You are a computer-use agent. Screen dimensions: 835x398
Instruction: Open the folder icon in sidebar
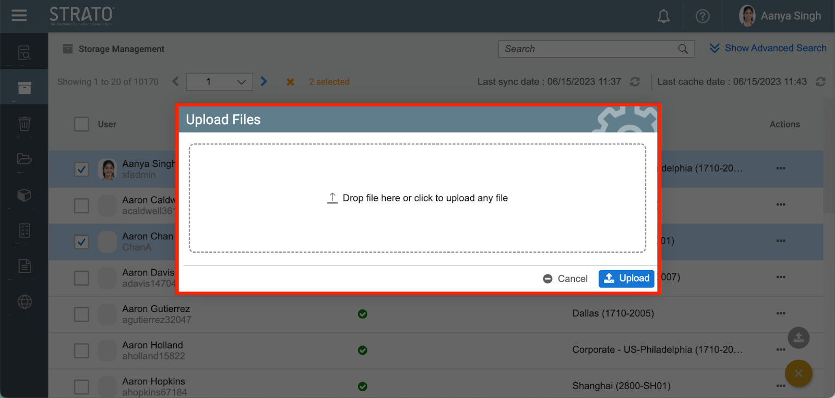25,159
